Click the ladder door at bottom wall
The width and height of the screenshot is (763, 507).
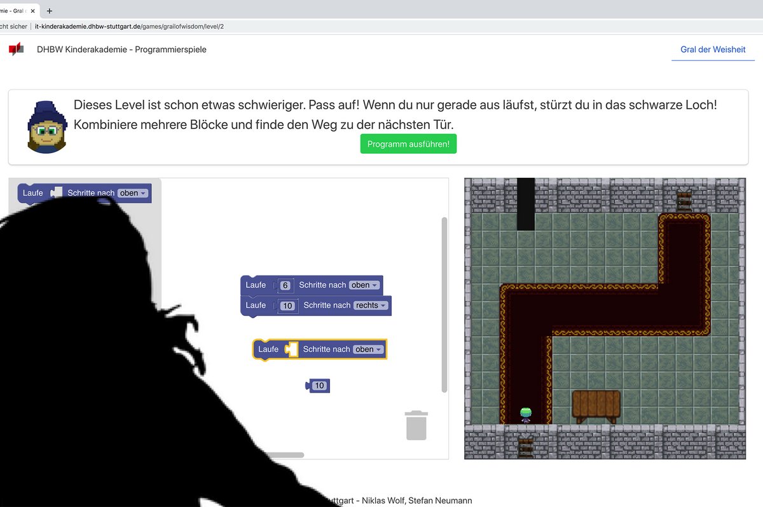(526, 447)
